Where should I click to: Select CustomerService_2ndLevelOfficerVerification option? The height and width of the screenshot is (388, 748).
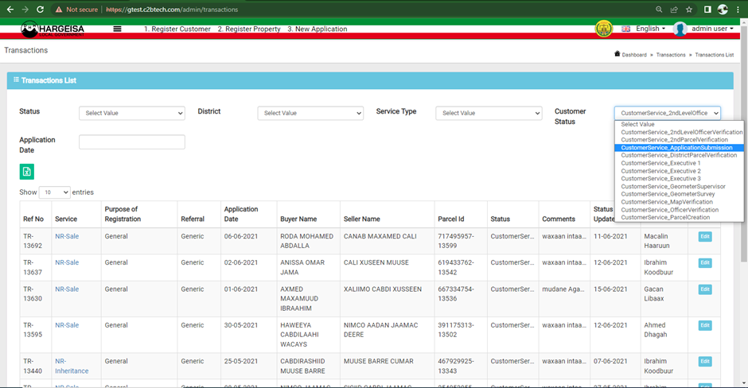(680, 132)
